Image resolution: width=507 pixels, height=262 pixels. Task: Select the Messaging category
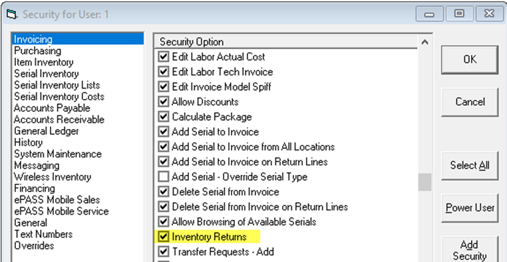click(x=78, y=166)
